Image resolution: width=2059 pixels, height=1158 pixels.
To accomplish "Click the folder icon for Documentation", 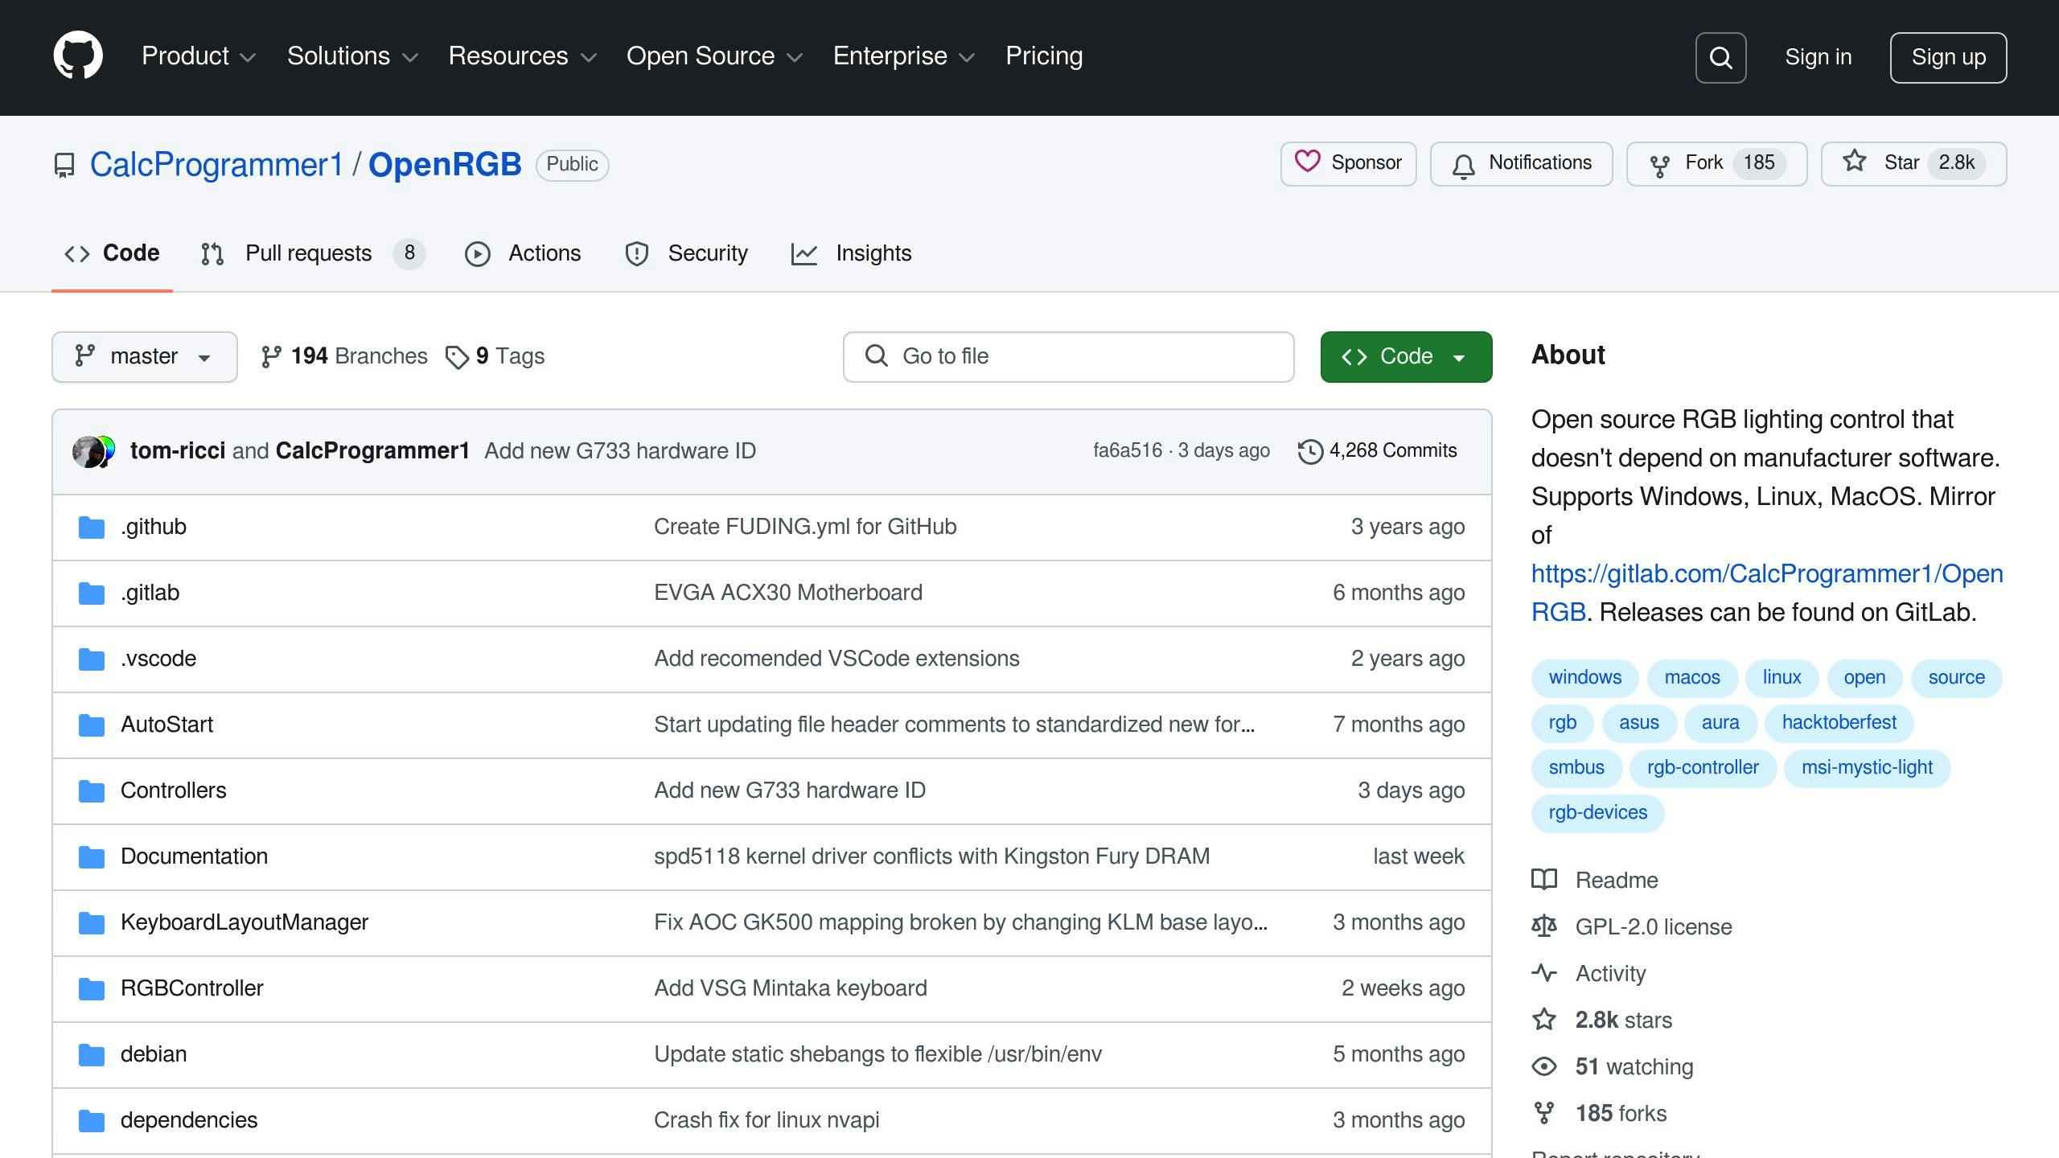I will [x=92, y=857].
